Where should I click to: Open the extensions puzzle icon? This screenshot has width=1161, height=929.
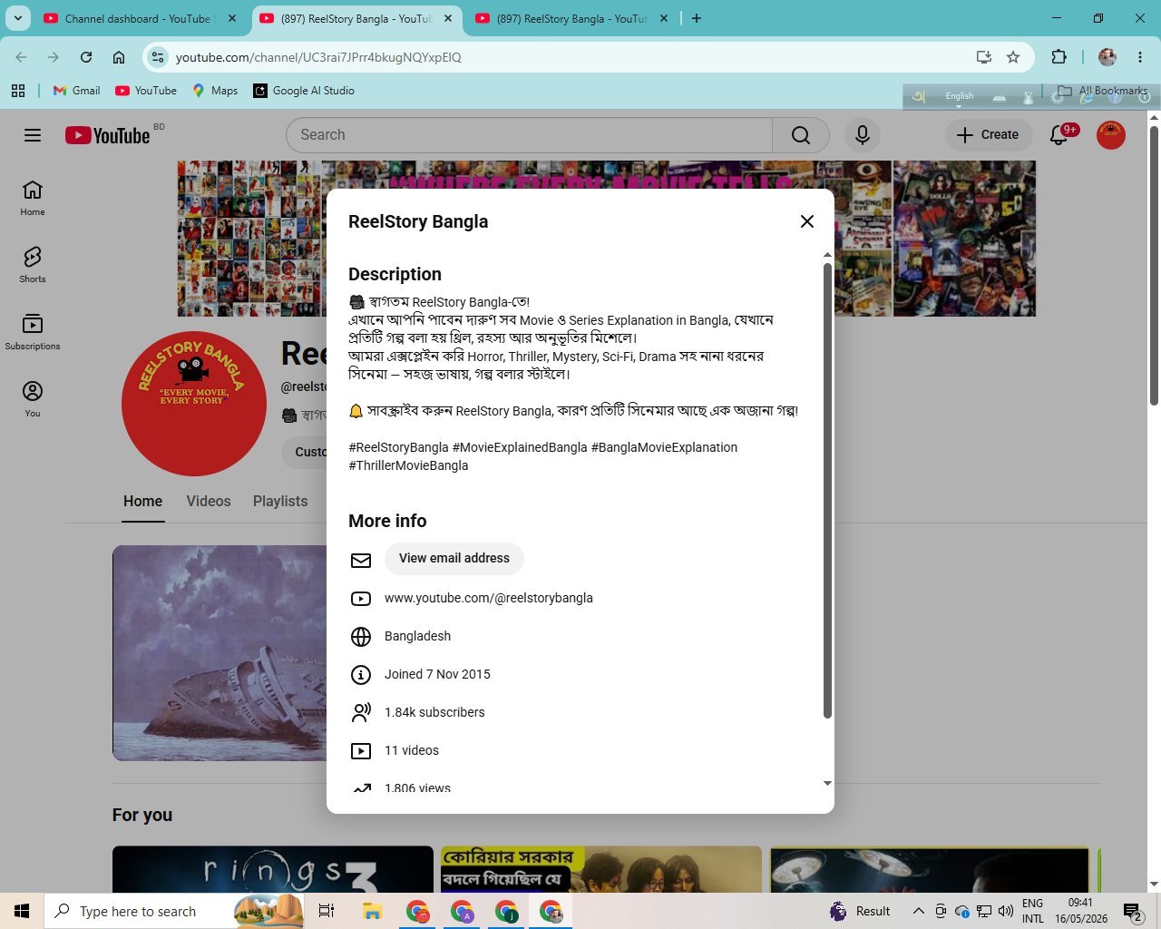click(x=1059, y=57)
